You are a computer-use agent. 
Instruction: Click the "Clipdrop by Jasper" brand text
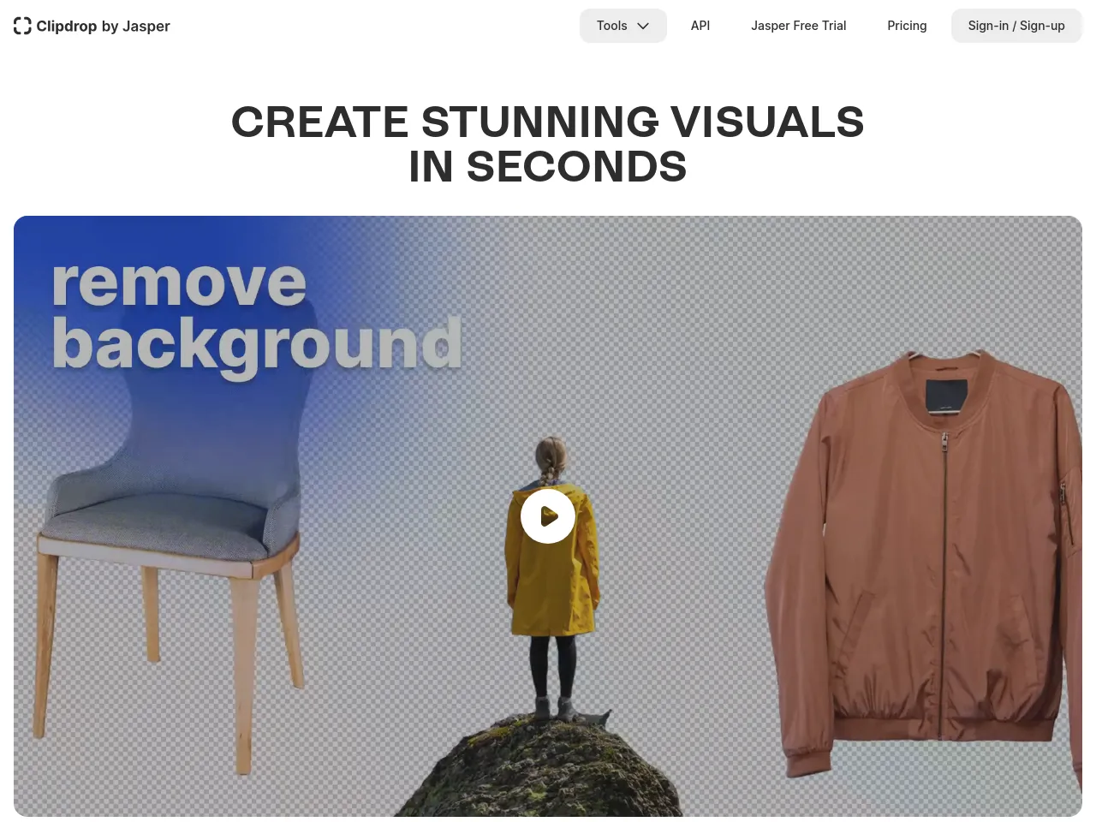click(x=103, y=26)
